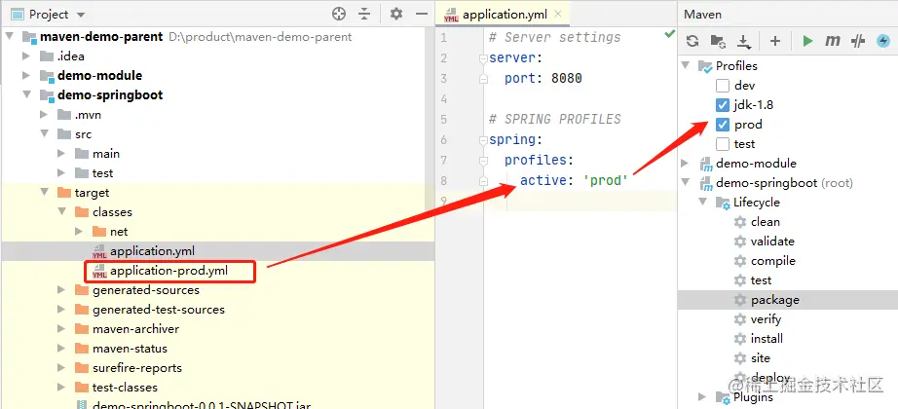
Task: Open the Project view dropdown arrow
Action: point(81,15)
